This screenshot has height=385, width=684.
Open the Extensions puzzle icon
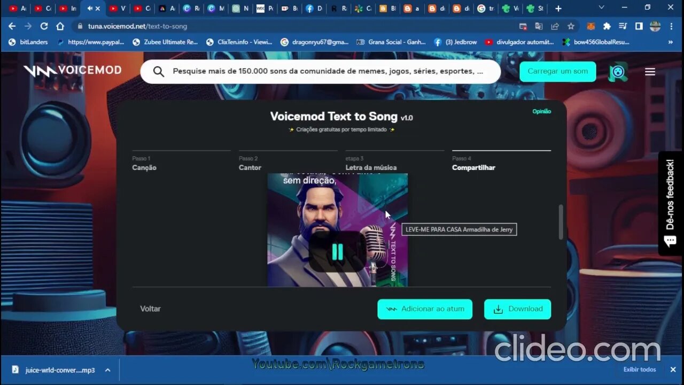(607, 26)
